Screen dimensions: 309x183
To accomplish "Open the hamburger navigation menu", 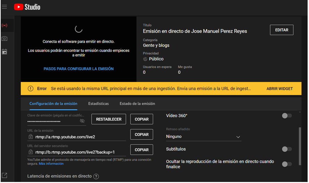I will point(5,7).
